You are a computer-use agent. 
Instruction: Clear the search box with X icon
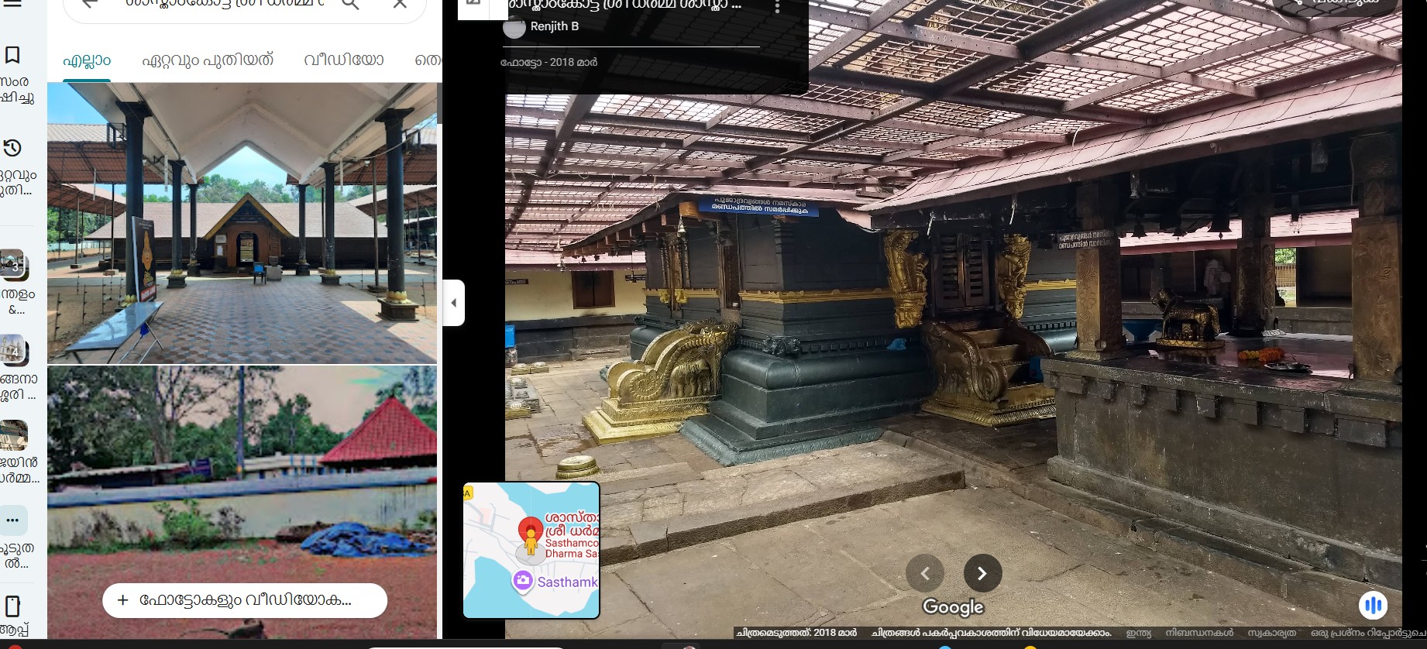(x=400, y=4)
